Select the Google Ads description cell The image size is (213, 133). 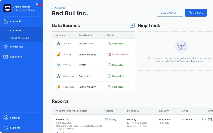(84, 76)
